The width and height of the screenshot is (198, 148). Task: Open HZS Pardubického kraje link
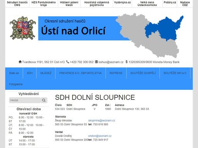44,3
